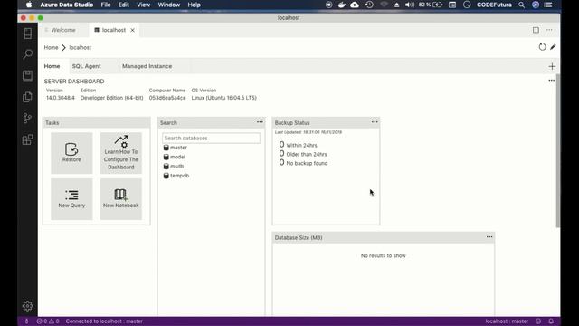This screenshot has width=579, height=326.
Task: Refresh the localhost dashboard
Action: coord(542,47)
